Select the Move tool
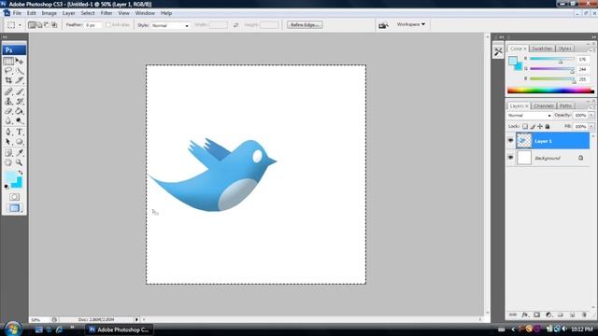 (x=20, y=61)
